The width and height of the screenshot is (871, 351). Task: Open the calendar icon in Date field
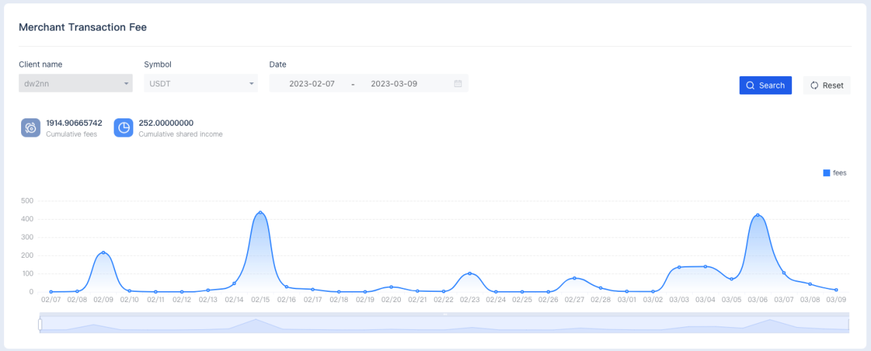pyautogui.click(x=458, y=84)
